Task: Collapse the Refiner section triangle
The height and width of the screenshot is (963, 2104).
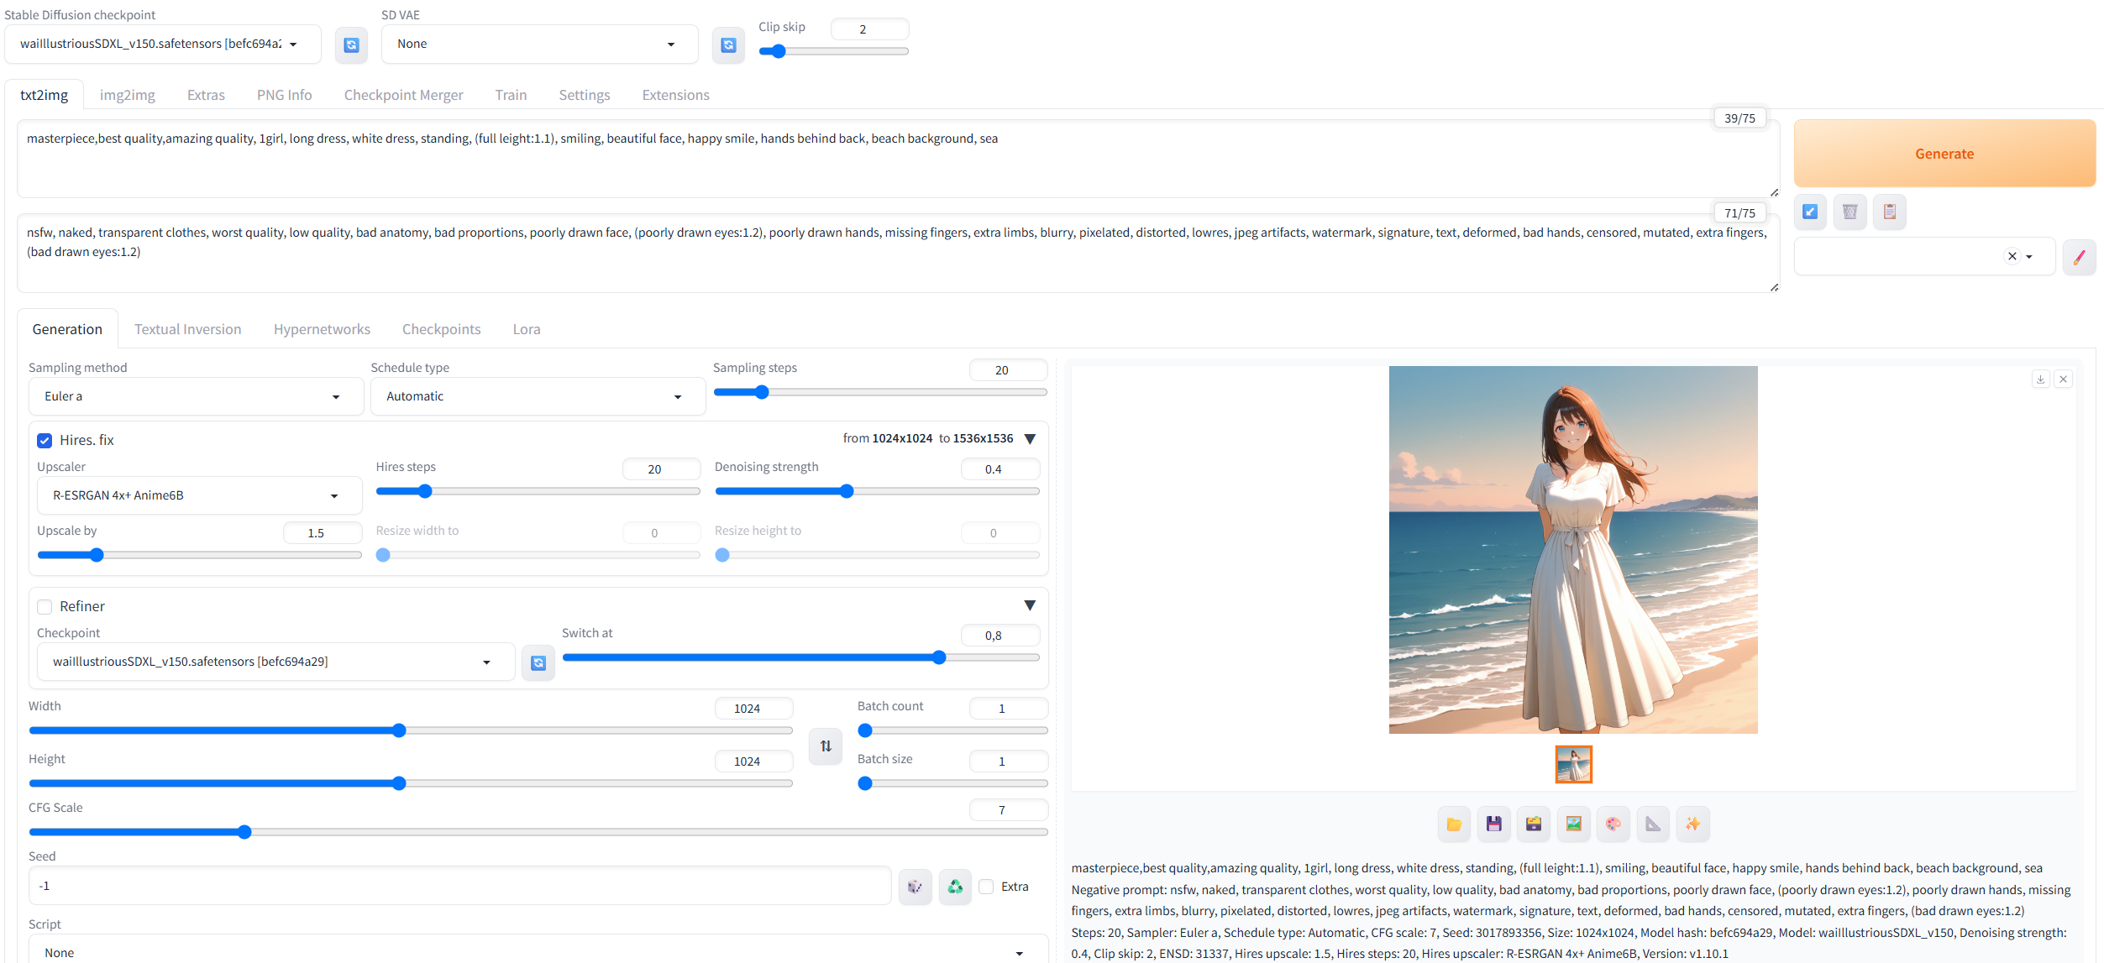Action: [x=1030, y=605]
